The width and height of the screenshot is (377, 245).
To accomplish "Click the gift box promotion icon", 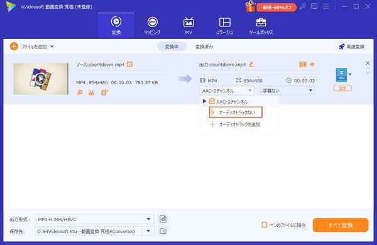I will point(250,6).
